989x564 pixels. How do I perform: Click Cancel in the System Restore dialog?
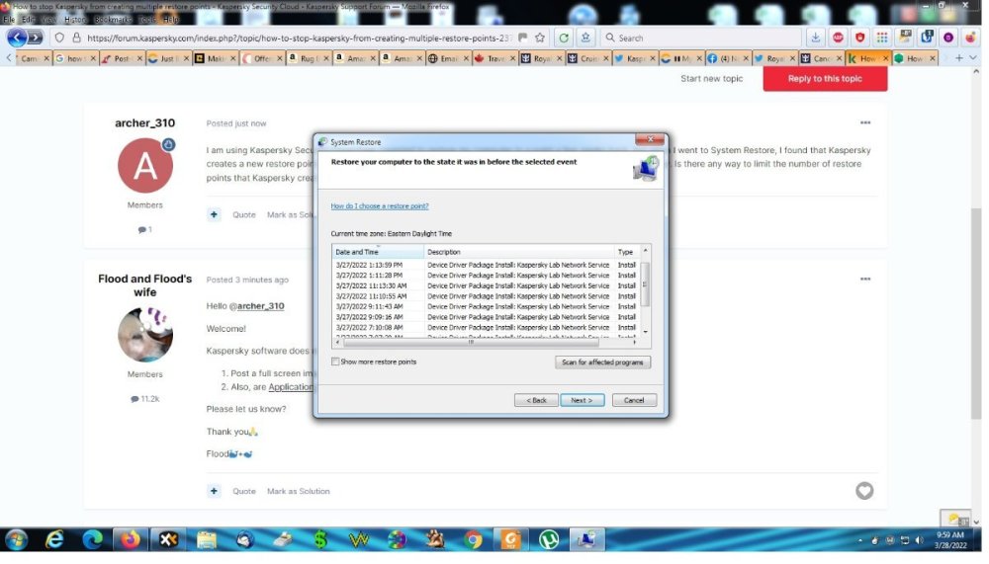click(634, 400)
